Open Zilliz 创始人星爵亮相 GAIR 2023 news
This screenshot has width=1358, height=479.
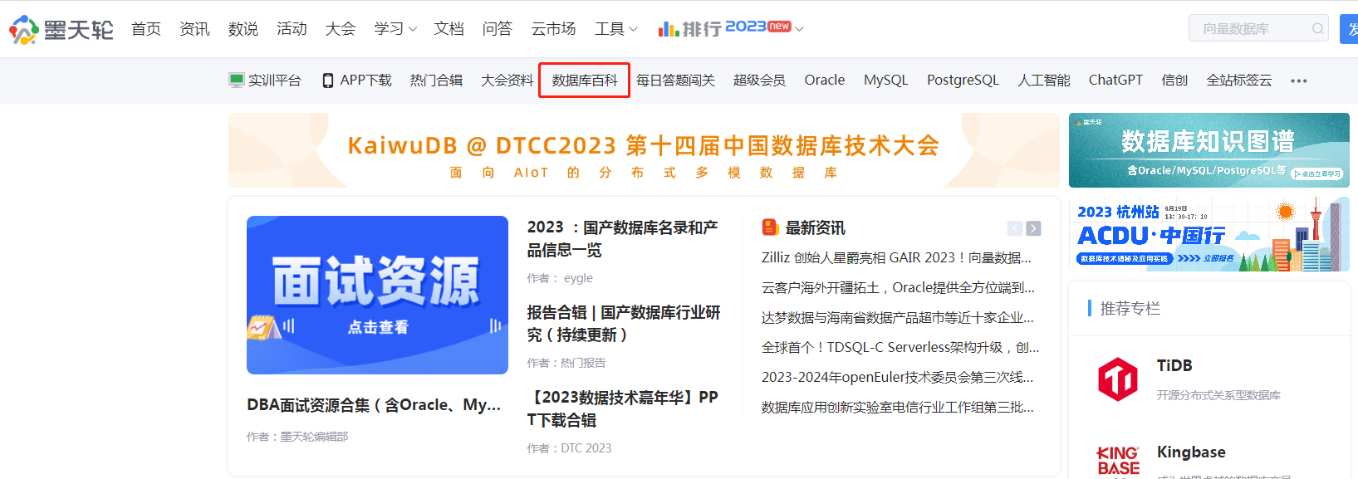(897, 258)
